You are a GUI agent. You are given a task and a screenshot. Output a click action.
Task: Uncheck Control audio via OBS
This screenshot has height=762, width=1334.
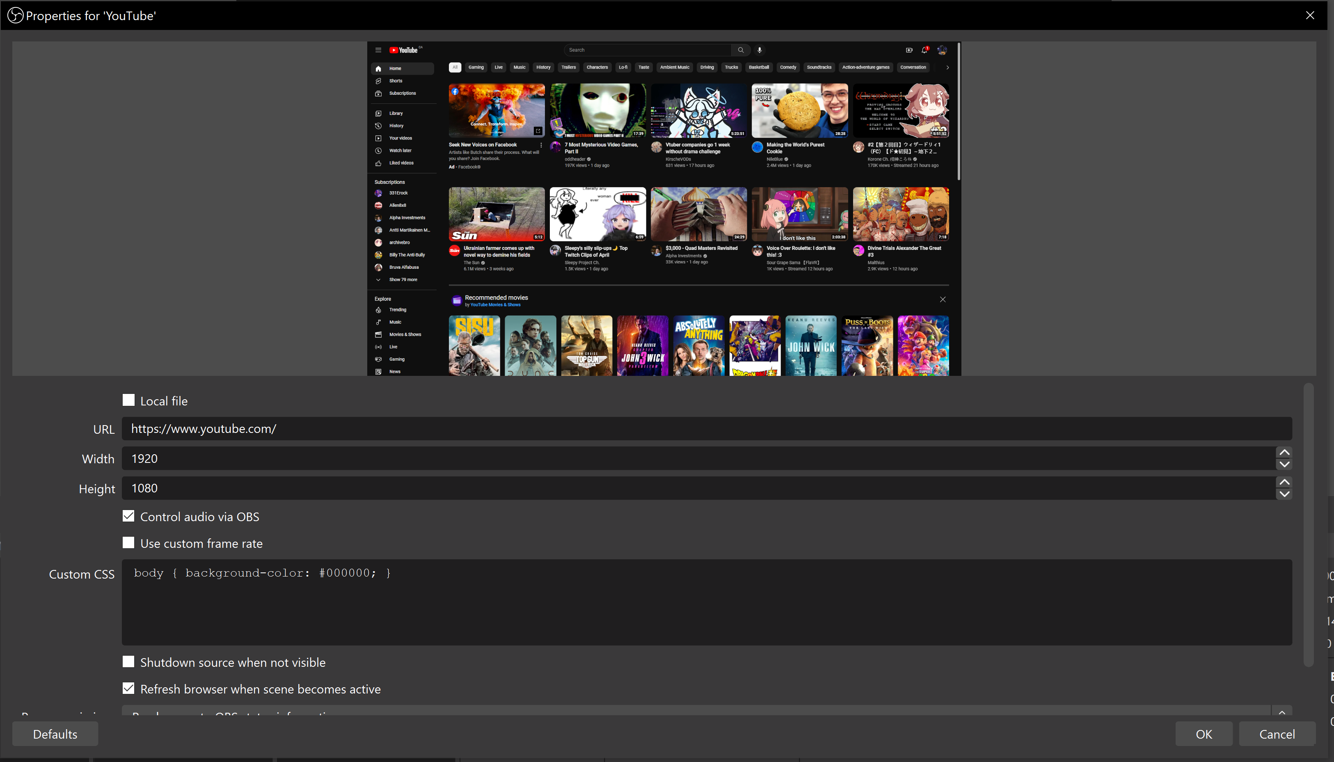point(128,516)
